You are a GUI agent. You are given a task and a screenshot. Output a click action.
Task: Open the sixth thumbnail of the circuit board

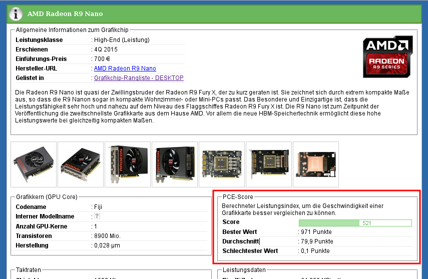[268, 164]
